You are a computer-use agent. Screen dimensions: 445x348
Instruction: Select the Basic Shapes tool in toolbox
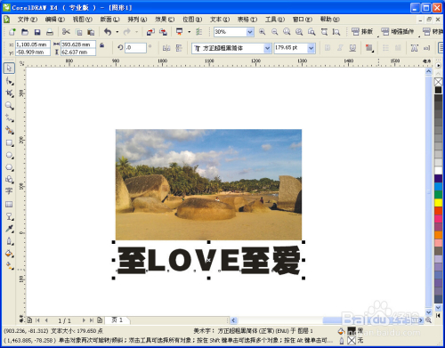point(9,180)
